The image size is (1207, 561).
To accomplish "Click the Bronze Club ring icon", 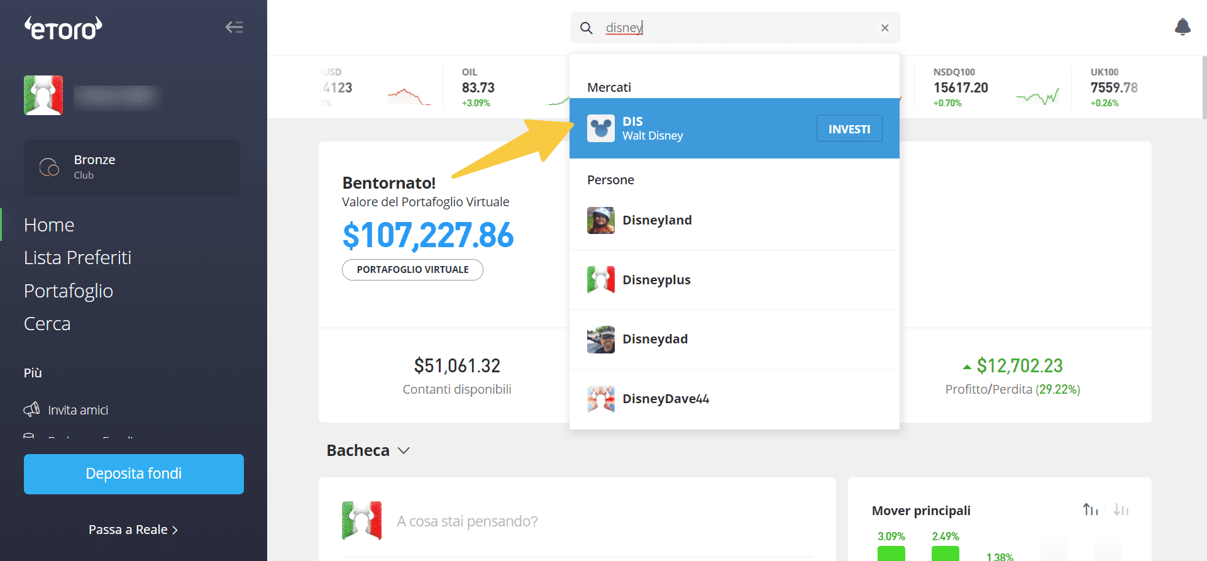I will tap(49, 167).
